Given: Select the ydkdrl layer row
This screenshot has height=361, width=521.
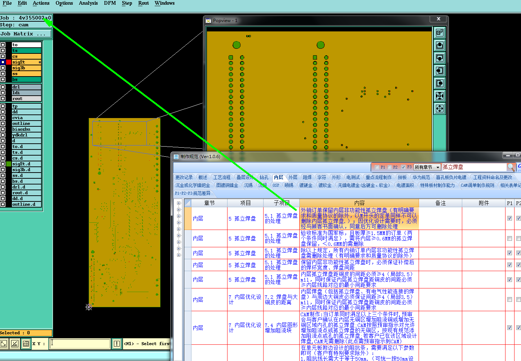Looking at the screenshot, I should point(27,135).
